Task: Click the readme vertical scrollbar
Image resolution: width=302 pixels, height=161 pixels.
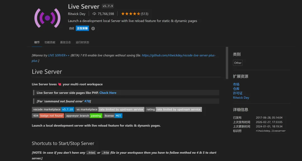Action: pos(227,63)
